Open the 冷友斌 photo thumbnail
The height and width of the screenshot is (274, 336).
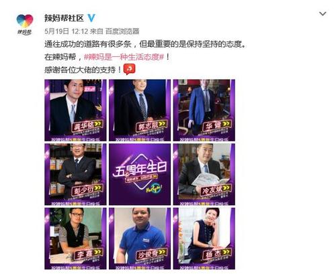[204, 174]
